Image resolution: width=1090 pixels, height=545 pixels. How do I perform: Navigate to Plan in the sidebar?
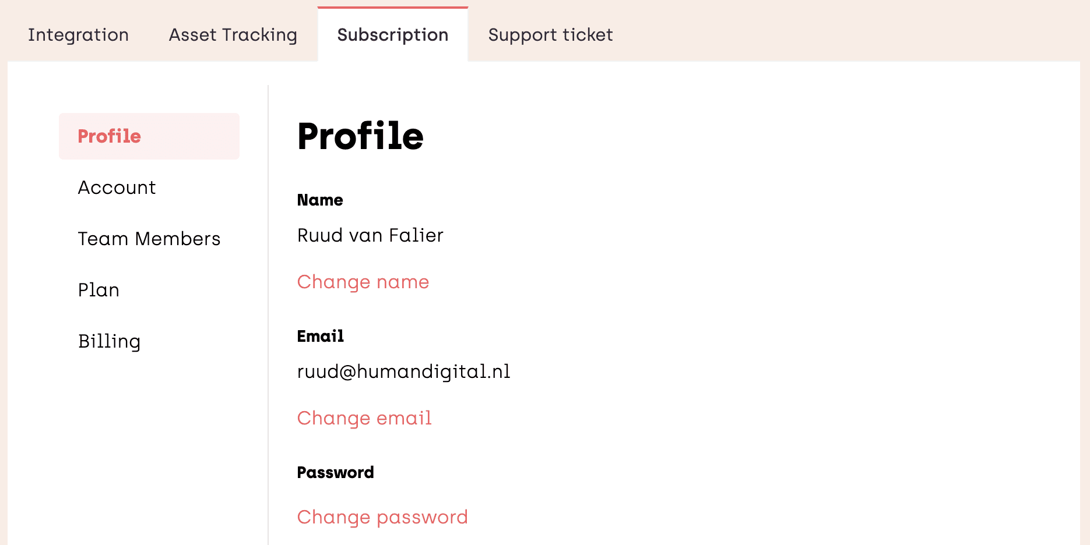(x=99, y=290)
